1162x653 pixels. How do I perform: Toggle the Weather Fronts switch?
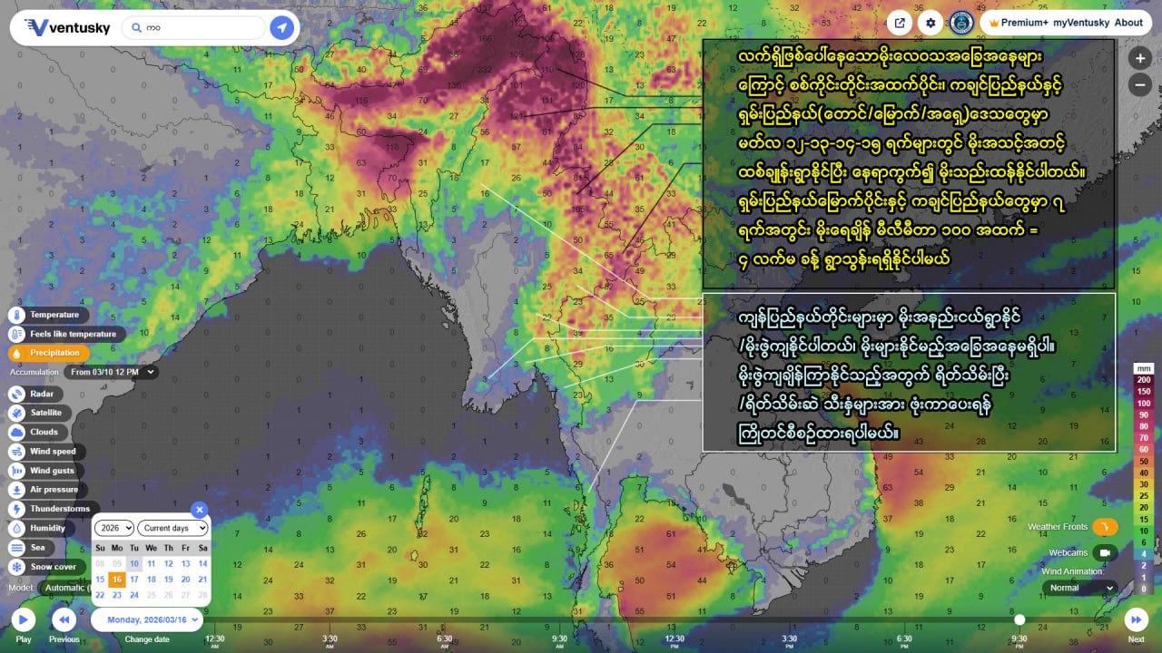click(x=1105, y=527)
